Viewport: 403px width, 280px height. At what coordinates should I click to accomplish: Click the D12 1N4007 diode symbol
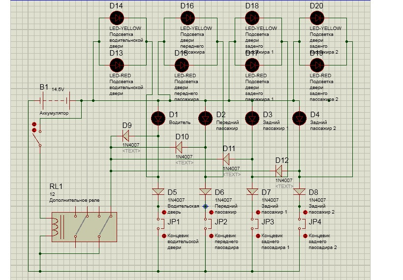[x=279, y=171]
